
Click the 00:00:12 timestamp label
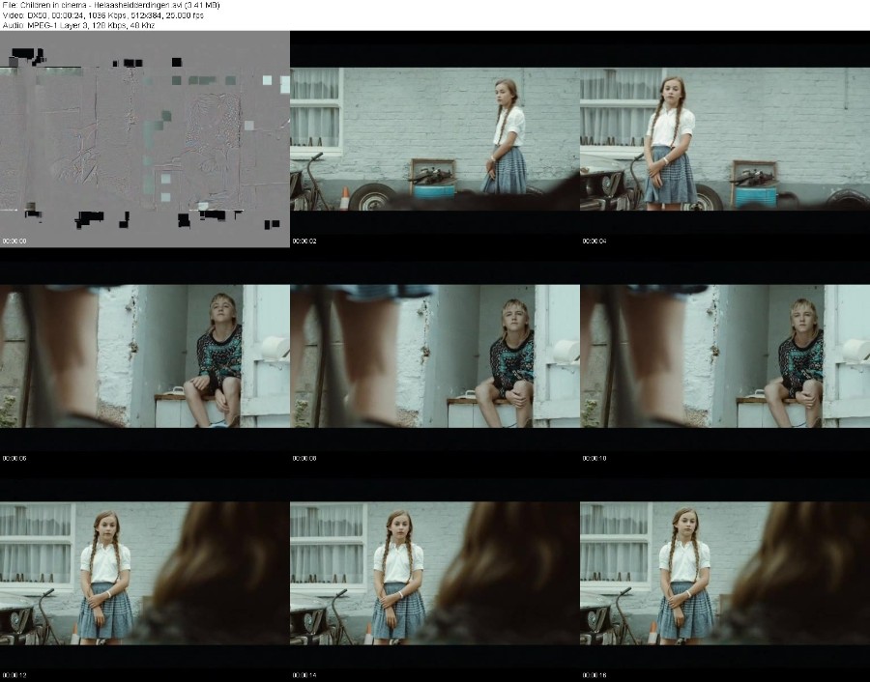point(14,675)
